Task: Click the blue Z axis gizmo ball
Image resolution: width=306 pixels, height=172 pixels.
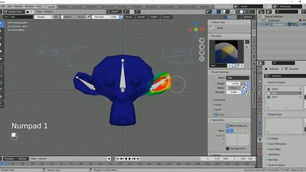Action: tap(196, 23)
